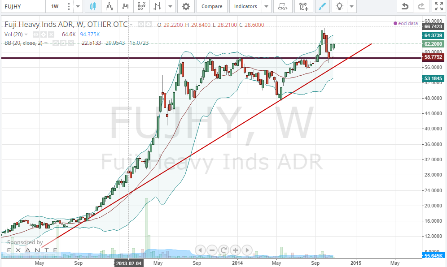Open the ideas lightbulb
This screenshot has height=267, width=447.
(x=339, y=6)
